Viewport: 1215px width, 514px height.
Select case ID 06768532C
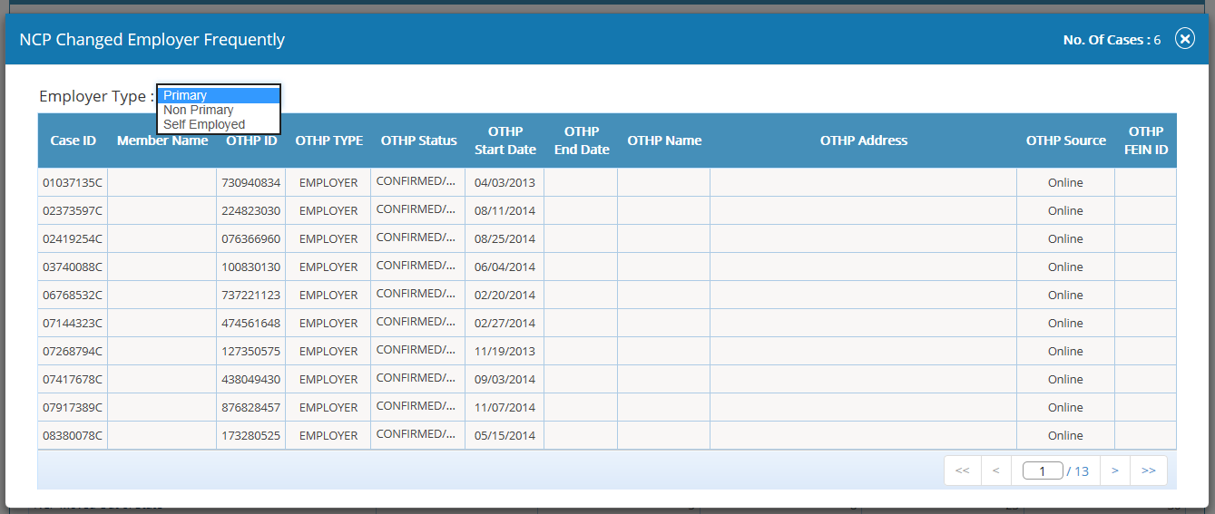click(73, 295)
